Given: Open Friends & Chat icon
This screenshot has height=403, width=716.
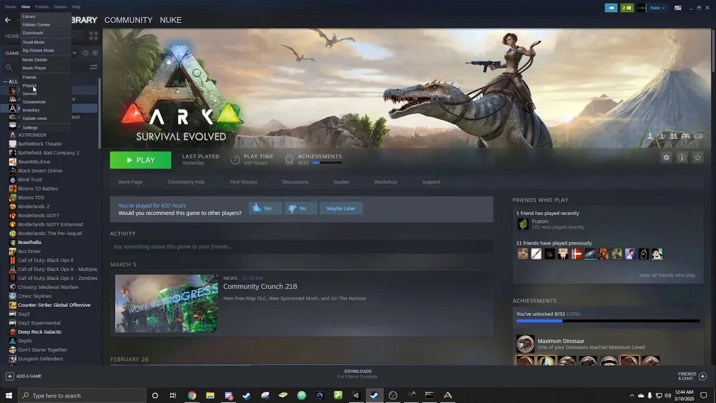Looking at the screenshot, I should [x=703, y=376].
